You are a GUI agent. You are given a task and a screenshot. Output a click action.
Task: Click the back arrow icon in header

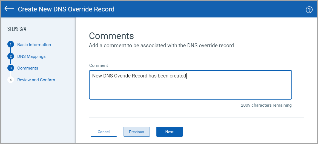(x=9, y=8)
